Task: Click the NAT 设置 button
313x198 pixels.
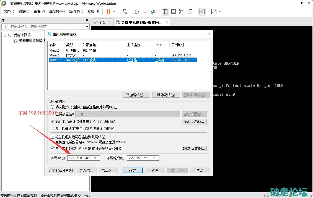Action: 194,122
